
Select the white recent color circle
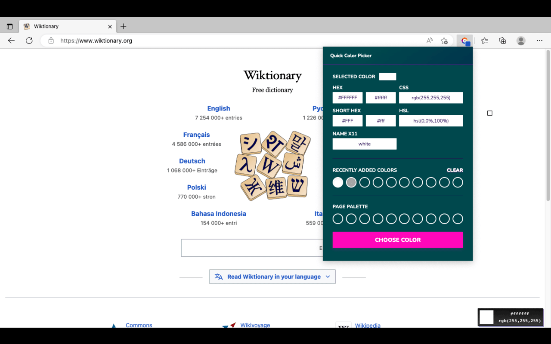coord(338,182)
